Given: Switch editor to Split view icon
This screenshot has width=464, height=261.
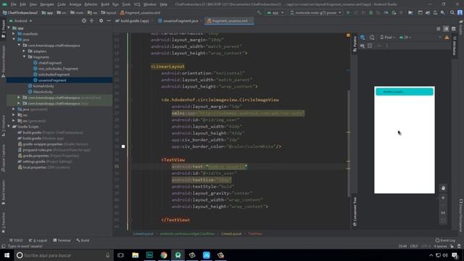Looking at the screenshot, I should [446, 29].
